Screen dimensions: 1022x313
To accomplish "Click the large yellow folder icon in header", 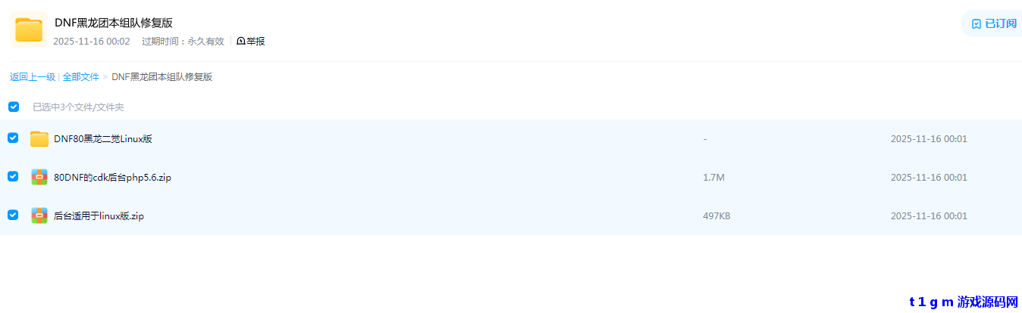I will (29, 30).
